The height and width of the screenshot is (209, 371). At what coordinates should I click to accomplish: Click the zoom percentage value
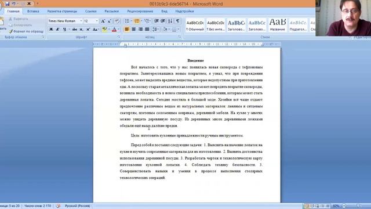[x=336, y=206]
